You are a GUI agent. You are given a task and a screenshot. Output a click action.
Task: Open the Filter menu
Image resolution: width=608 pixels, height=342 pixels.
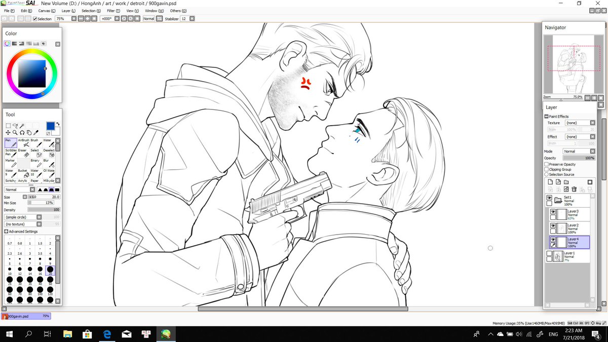coord(115,11)
